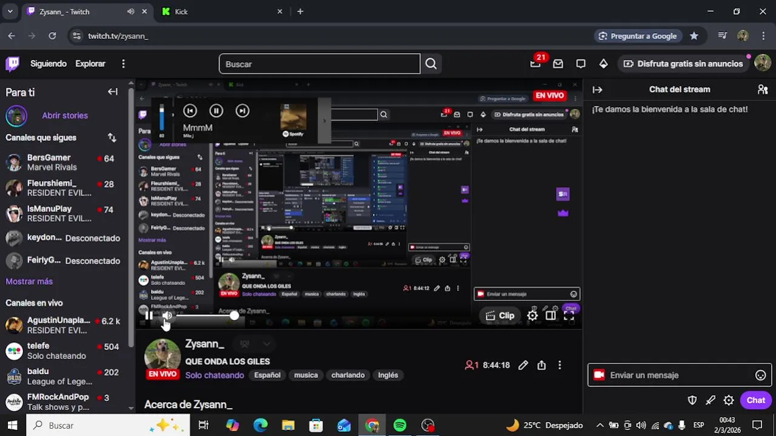Bookmark the page with the star icon
This screenshot has height=436, width=776.
(694, 36)
